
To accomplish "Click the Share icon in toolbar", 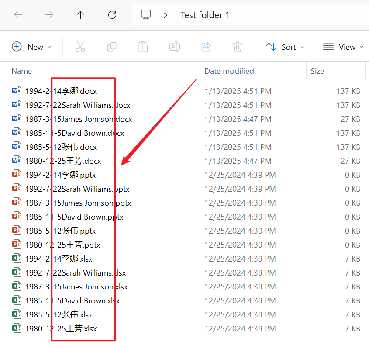I will coord(206,47).
